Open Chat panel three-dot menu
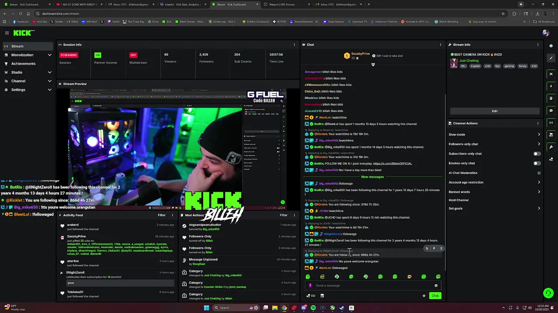 click(x=440, y=44)
